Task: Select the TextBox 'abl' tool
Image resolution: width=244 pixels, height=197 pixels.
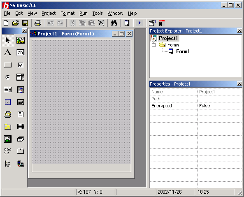Action: point(21,53)
